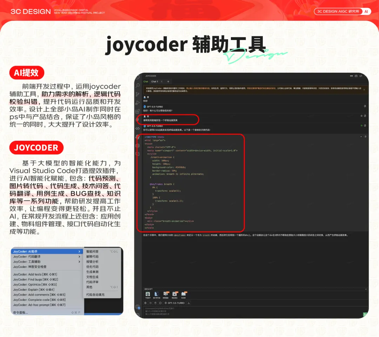This screenshot has height=337, width=379.
Task: Select 解释代码 in the submenu
Action: pyautogui.click(x=102, y=257)
